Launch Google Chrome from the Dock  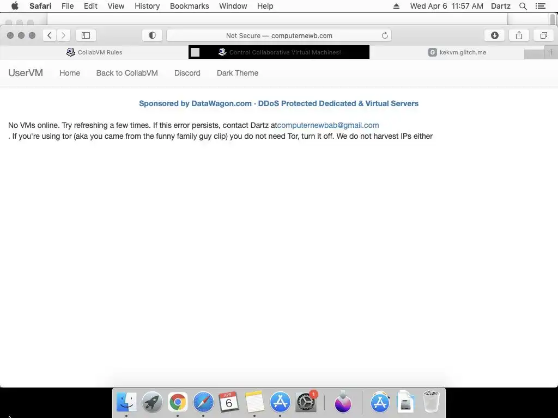(178, 402)
